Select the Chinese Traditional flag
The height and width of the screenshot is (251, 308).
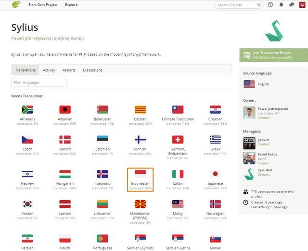[x=178, y=109]
